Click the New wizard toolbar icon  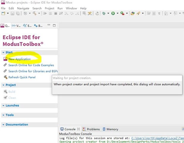pyautogui.click(x=3, y=13)
